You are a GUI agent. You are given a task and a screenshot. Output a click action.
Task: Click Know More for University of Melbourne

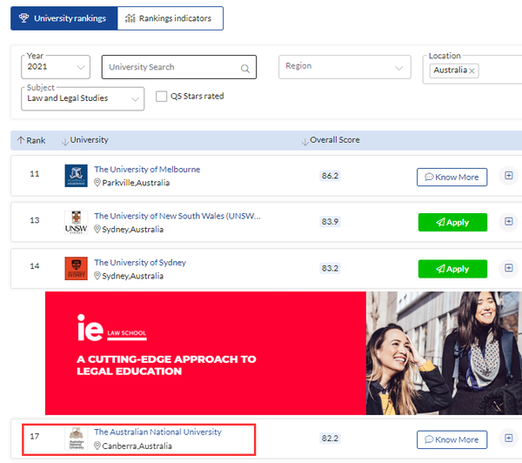coord(452,178)
